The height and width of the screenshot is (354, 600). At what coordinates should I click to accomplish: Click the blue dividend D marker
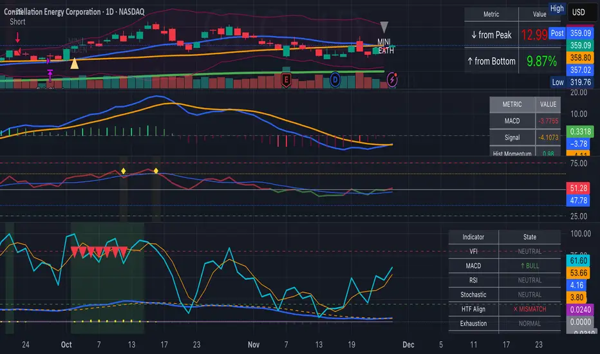(335, 79)
